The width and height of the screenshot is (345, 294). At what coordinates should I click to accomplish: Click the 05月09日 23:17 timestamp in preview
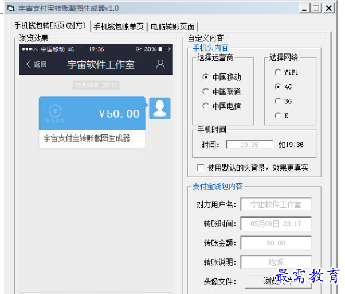[x=96, y=86]
